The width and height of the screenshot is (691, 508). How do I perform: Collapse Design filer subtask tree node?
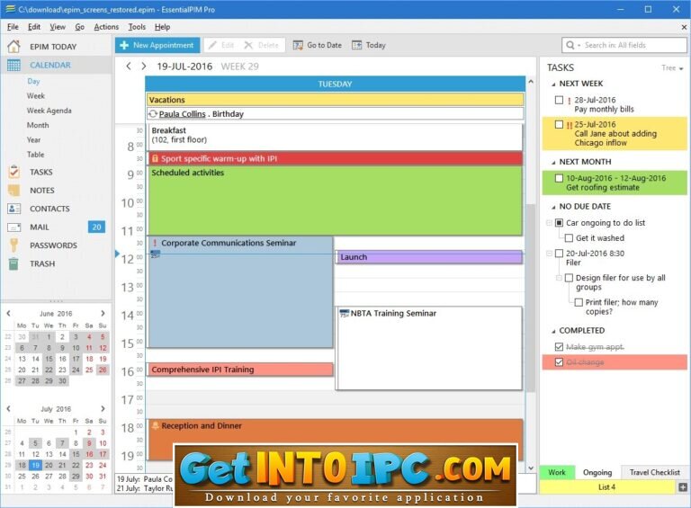click(x=559, y=278)
